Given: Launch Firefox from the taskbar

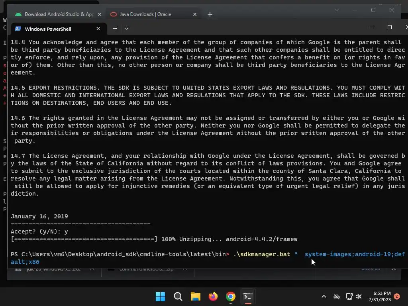Looking at the screenshot, I should tap(213, 296).
